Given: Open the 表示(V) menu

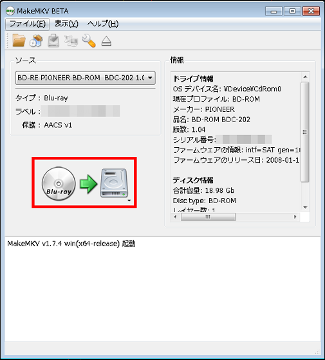Looking at the screenshot, I should pos(66,24).
